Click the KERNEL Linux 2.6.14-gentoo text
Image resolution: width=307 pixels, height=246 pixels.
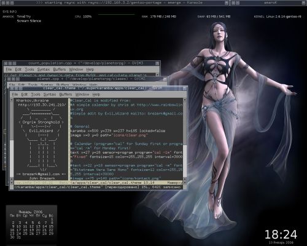[x=278, y=17]
